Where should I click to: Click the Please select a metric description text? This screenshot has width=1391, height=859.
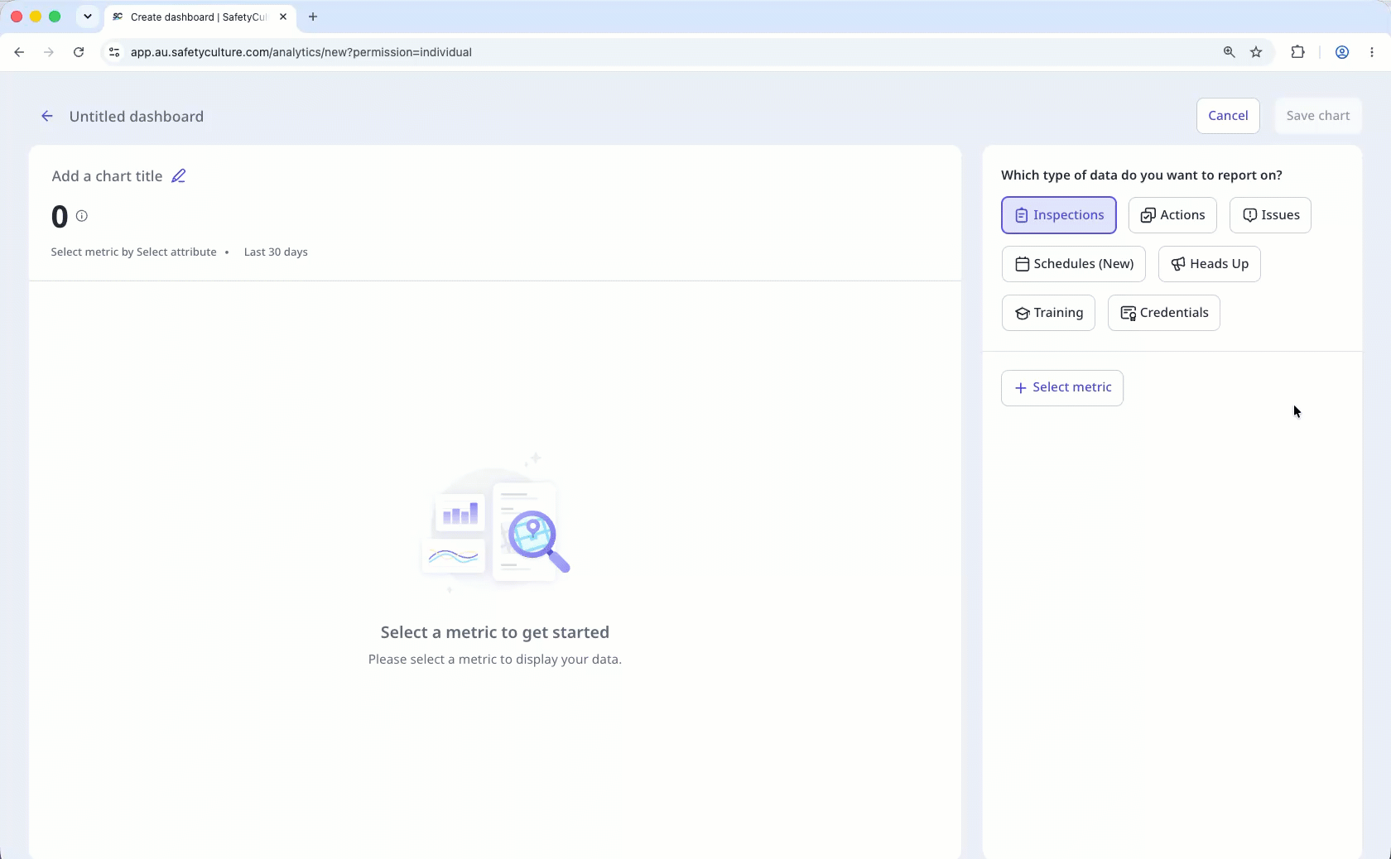click(x=495, y=660)
